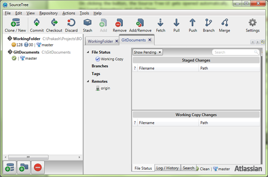Open the View menu

coord(30,13)
